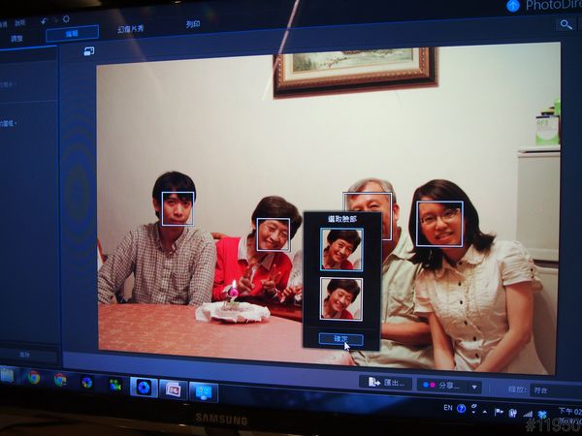Open the settings gear icon
The width and height of the screenshot is (582, 436).
66,19
